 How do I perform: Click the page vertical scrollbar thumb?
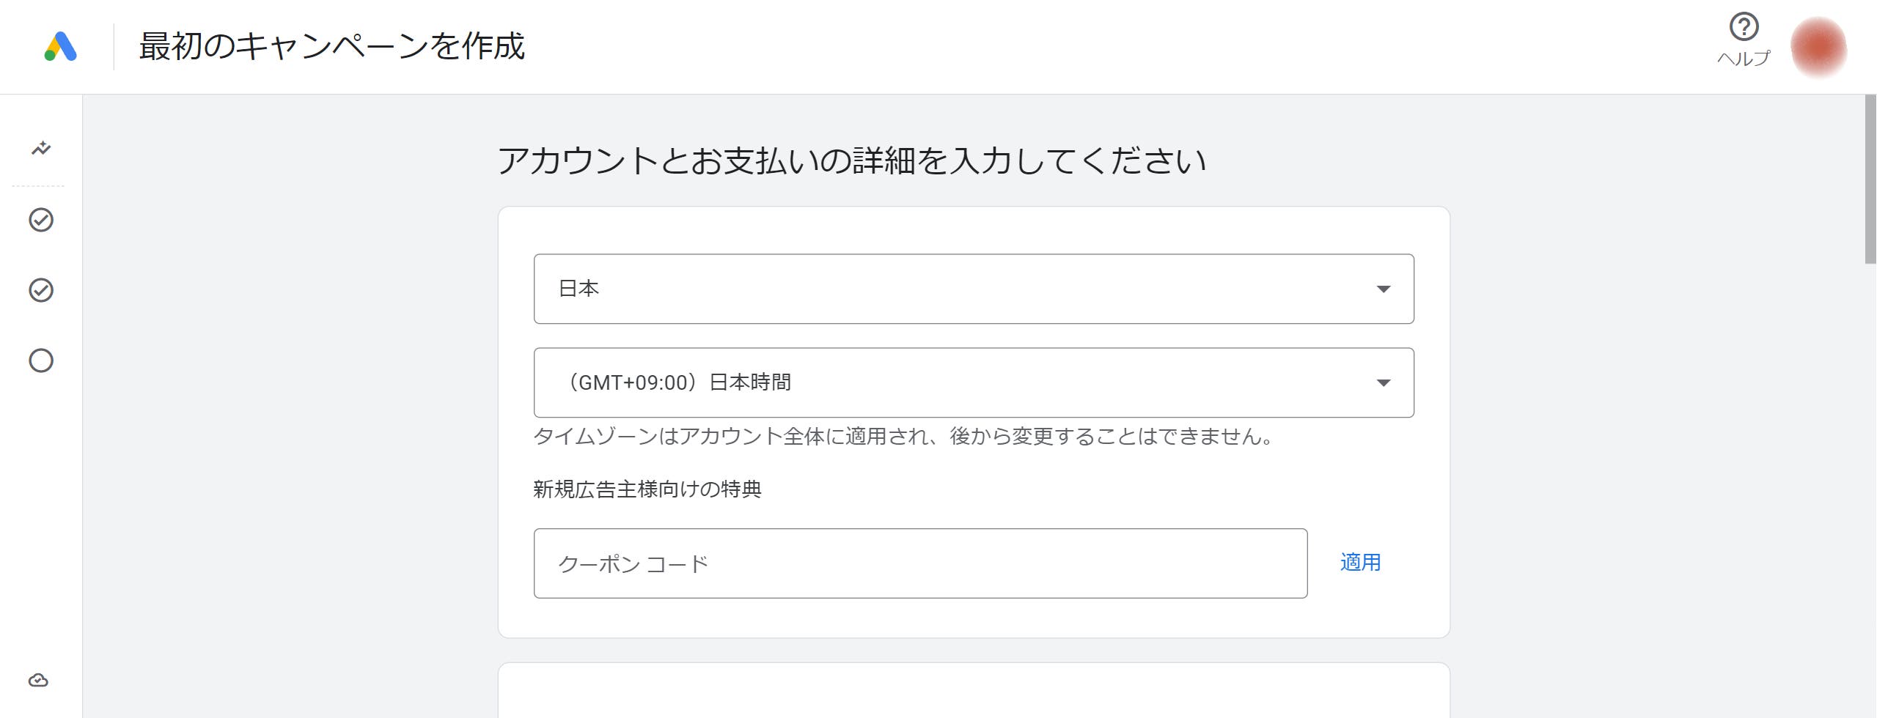[1870, 179]
